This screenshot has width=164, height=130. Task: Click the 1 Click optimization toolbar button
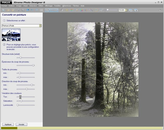[51, 10]
